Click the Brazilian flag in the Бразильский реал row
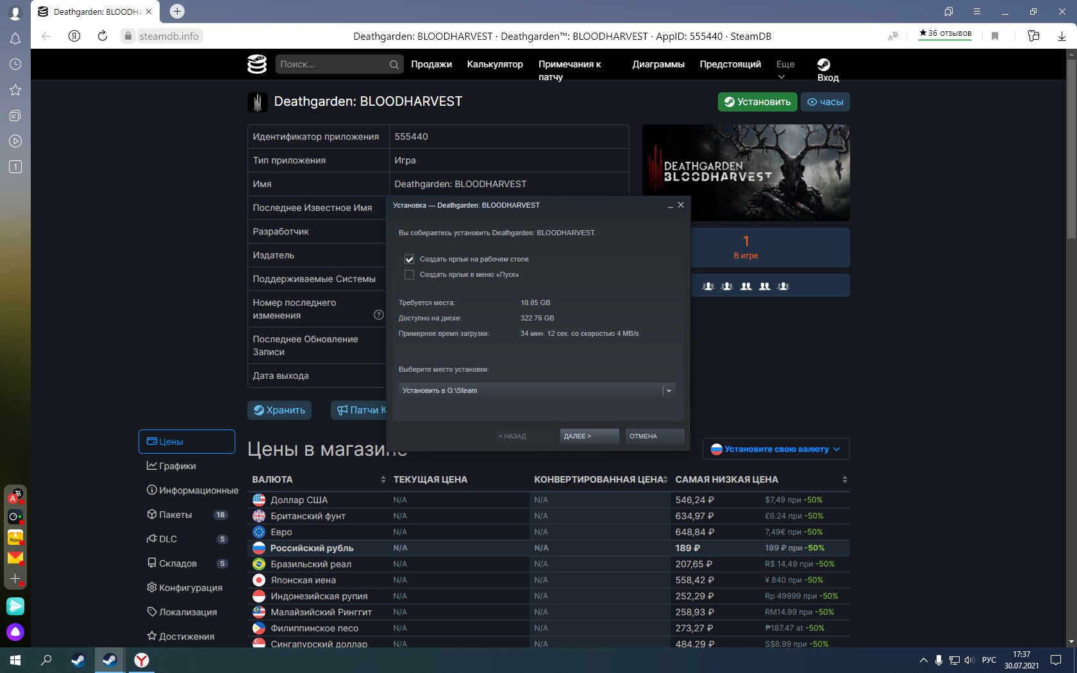The image size is (1077, 673). pos(259,564)
